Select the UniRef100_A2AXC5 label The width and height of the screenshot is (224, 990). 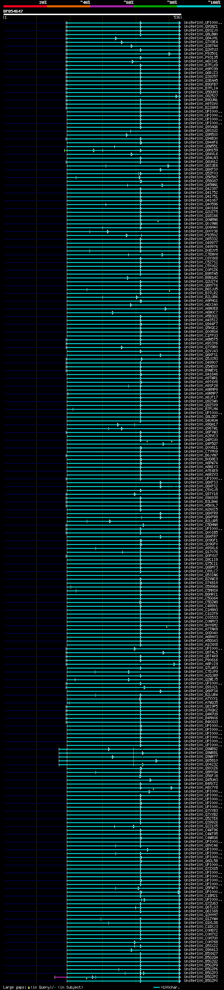pos(201,509)
